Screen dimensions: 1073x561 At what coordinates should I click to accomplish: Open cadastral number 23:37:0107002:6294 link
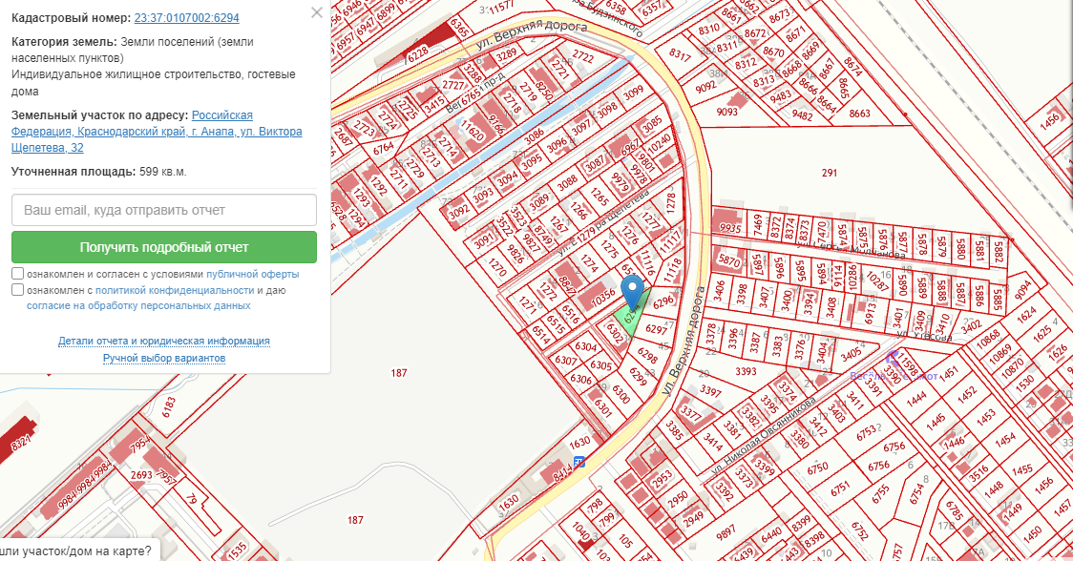(x=187, y=18)
